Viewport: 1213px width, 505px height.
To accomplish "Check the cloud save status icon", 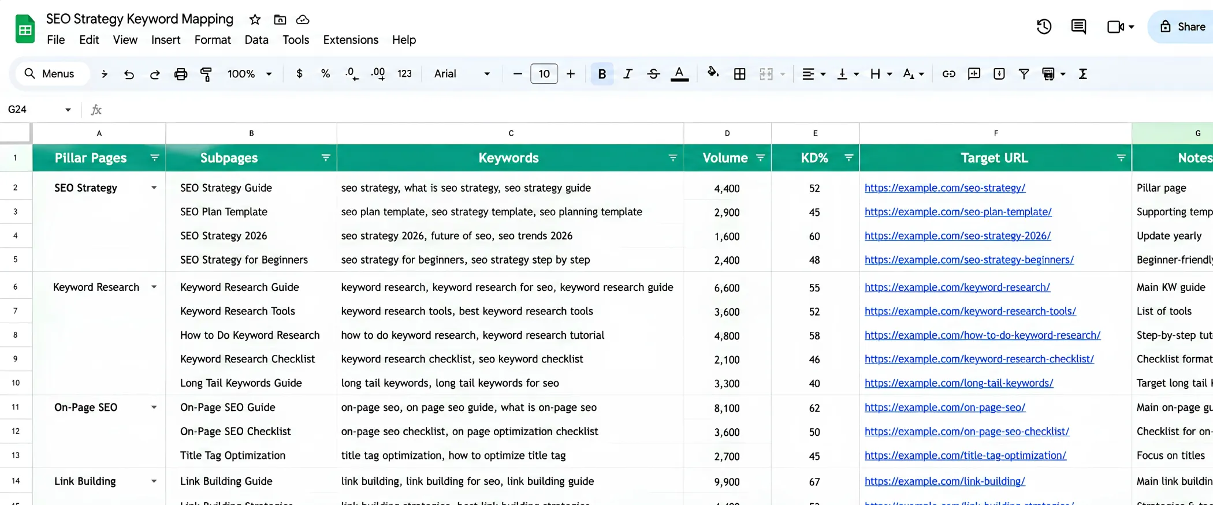I will 303,20.
